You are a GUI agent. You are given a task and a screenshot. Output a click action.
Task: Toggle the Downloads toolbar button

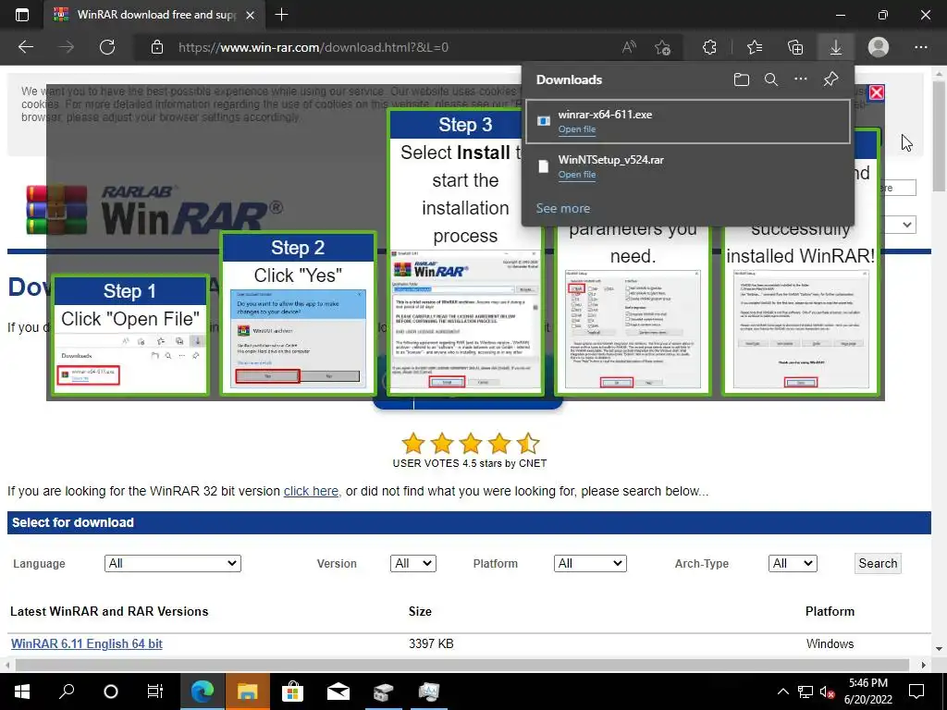(x=836, y=47)
